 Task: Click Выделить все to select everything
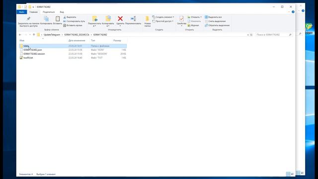click(x=213, y=17)
